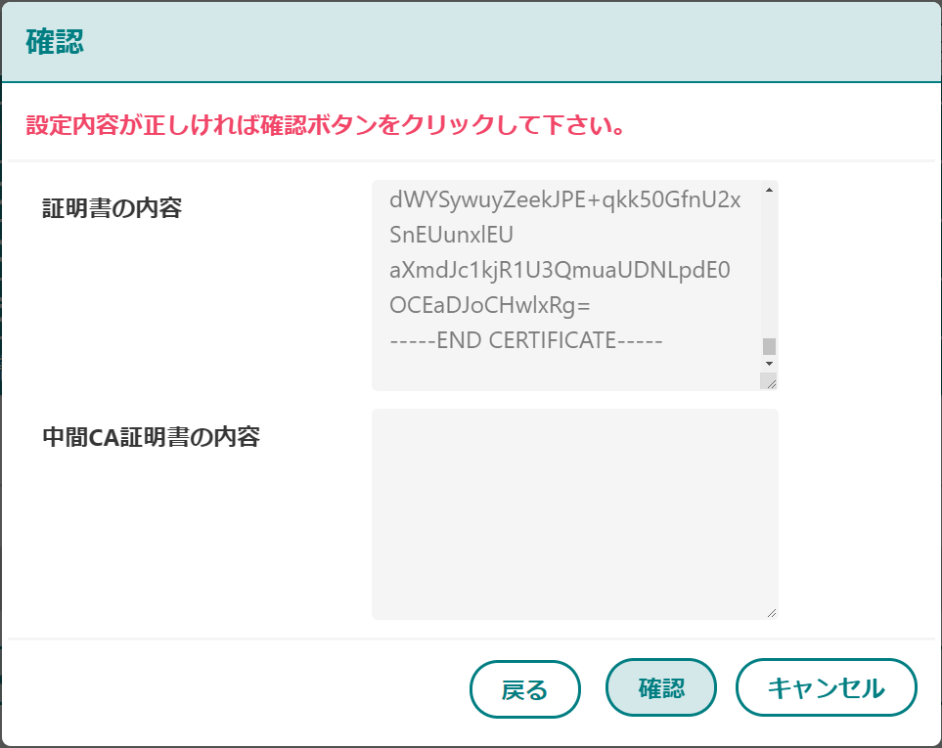Cancel with the キャンセル button
Image resolution: width=942 pixels, height=748 pixels.
tap(826, 688)
